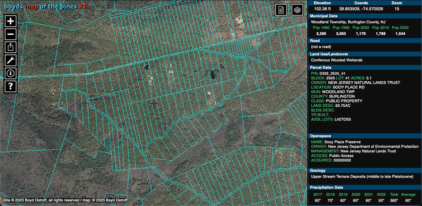The width and height of the screenshot is (422, 206).
Task: Select MANAGEMENT New Jersey Natural Lands Trust
Action: pyautogui.click(x=353, y=151)
